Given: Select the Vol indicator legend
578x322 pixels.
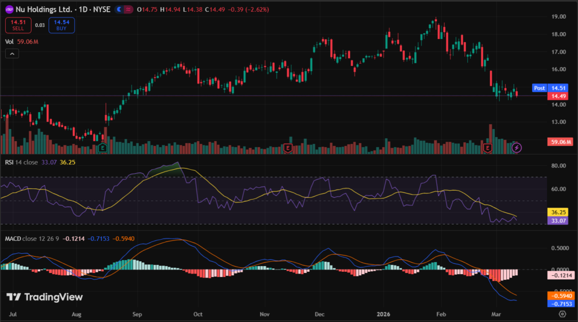Looking at the screenshot, I should [x=9, y=41].
